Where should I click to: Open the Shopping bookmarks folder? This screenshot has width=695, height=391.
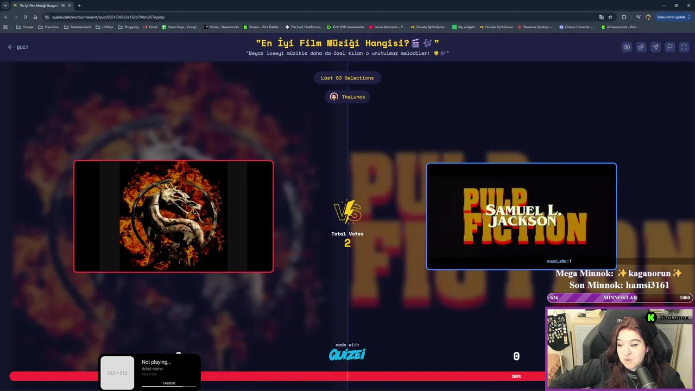click(128, 27)
